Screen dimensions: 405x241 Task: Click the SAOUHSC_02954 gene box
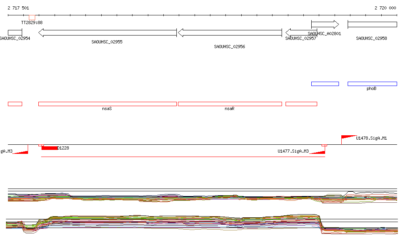tap(15, 32)
